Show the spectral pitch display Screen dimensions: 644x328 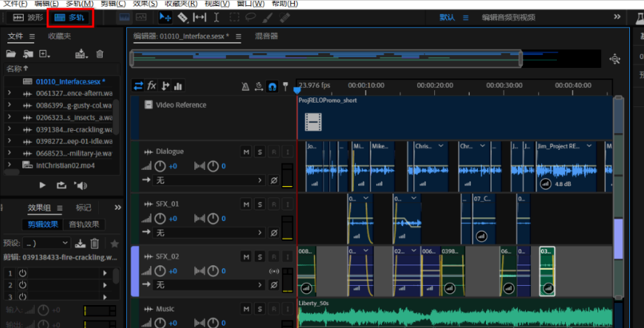tap(141, 17)
